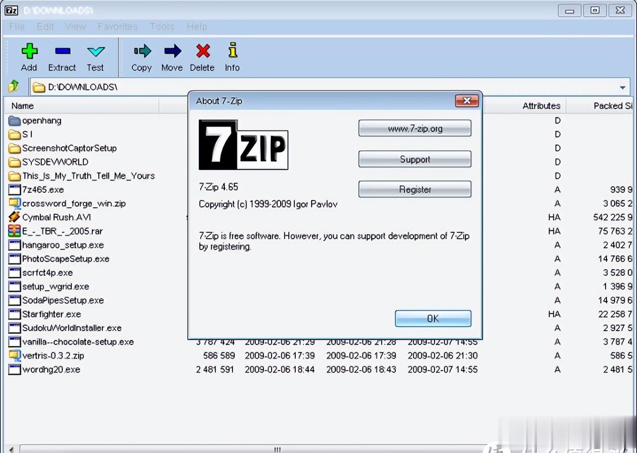This screenshot has width=637, height=453.
Task: Click the 7z application icon in the title bar
Action: click(11, 10)
